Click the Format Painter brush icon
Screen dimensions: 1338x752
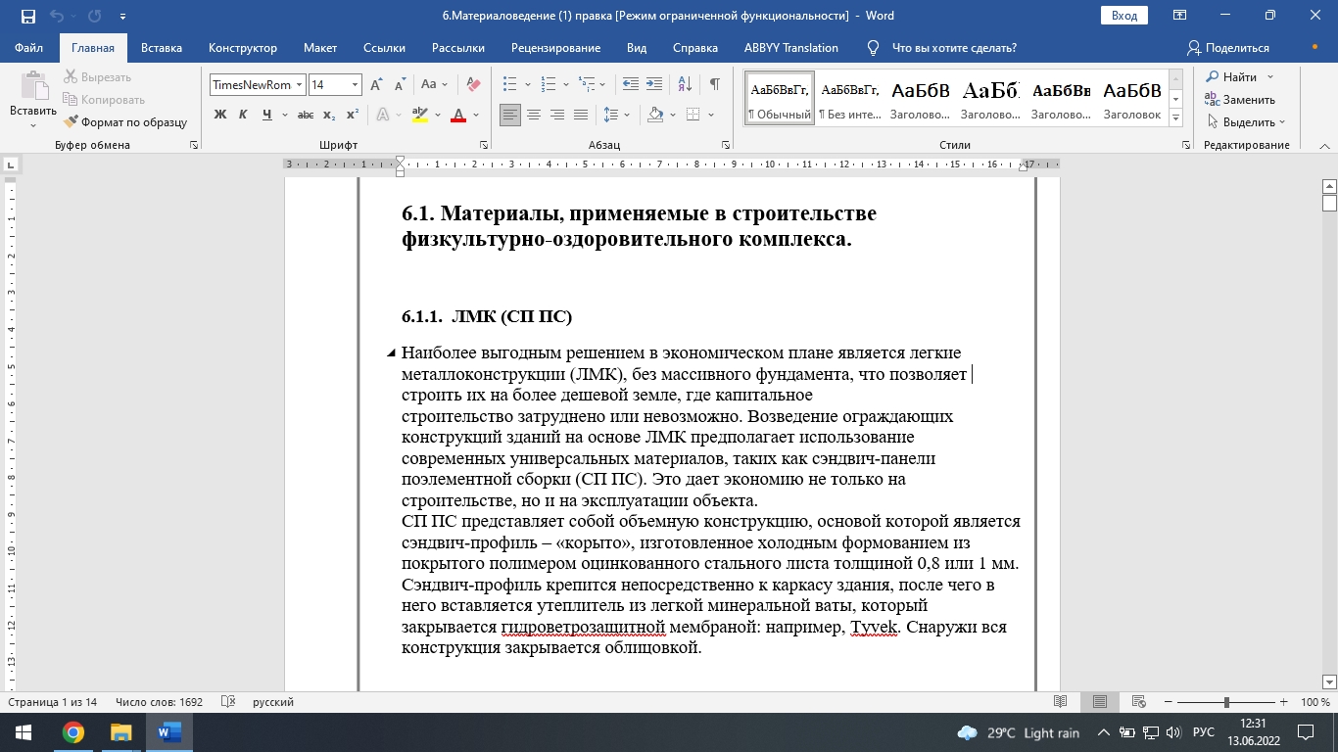point(72,122)
